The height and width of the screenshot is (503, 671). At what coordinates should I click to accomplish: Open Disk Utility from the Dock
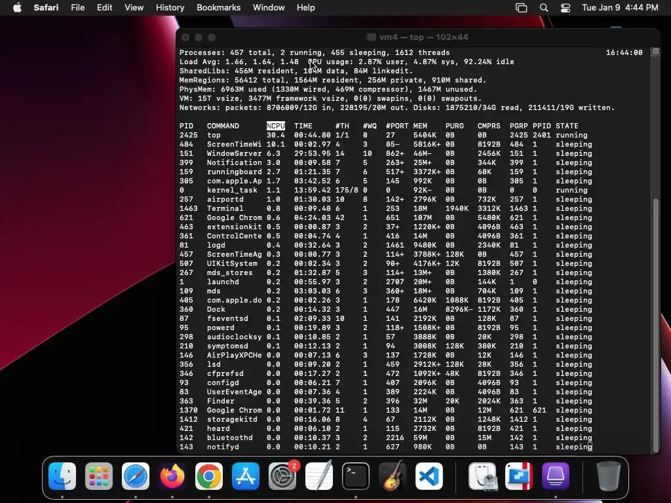(x=482, y=475)
